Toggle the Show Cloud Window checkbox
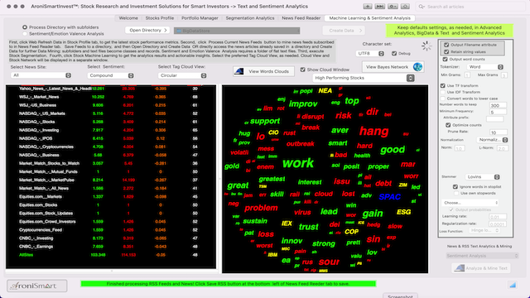 [x=303, y=70]
